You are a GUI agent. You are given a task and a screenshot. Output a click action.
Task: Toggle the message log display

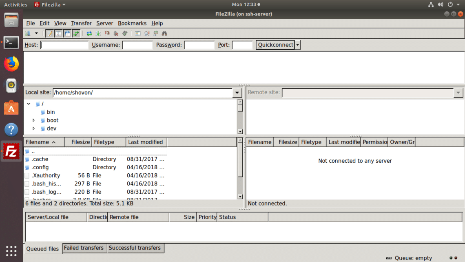[x=49, y=33]
